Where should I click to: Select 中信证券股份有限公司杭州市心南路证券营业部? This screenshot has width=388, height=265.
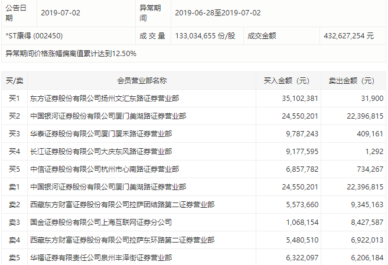point(105,169)
